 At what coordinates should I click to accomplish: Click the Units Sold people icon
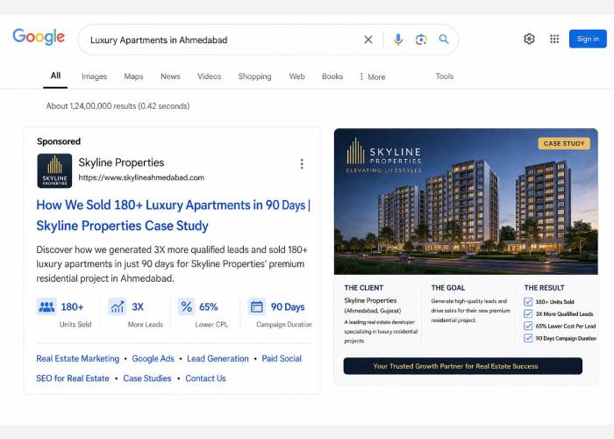46,306
